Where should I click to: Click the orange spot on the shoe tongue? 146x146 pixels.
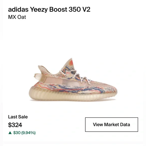pyautogui.click(x=71, y=63)
